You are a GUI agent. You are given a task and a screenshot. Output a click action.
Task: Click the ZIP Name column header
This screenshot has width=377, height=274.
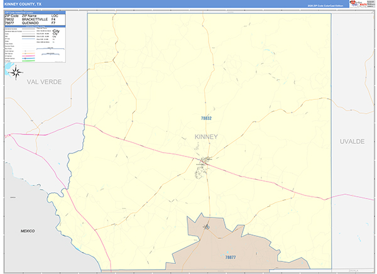(x=29, y=16)
